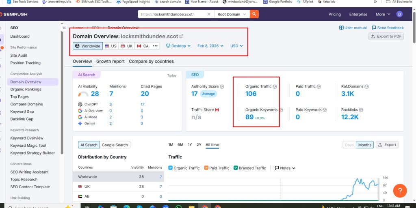Click the chart Export button
This screenshot has height=208, width=416.
tap(387, 145)
